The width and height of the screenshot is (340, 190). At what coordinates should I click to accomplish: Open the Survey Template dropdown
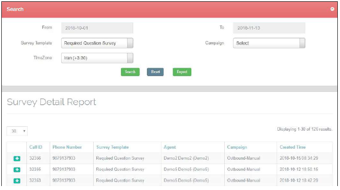[x=97, y=43]
